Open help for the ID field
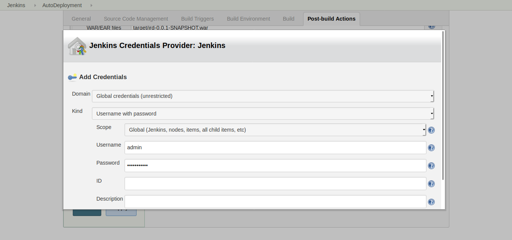The width and height of the screenshot is (512, 240). tap(431, 184)
